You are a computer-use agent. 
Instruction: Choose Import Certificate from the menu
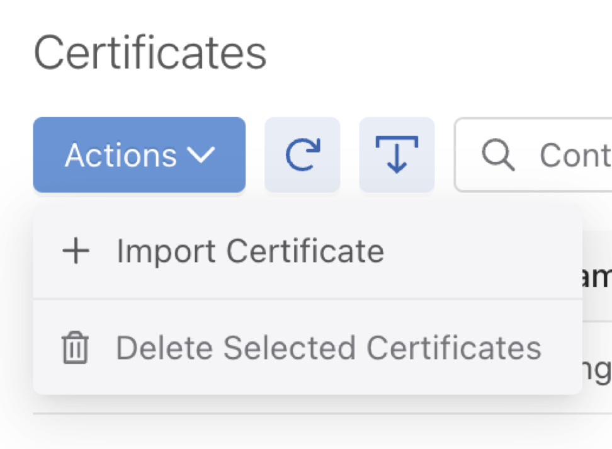(x=249, y=252)
